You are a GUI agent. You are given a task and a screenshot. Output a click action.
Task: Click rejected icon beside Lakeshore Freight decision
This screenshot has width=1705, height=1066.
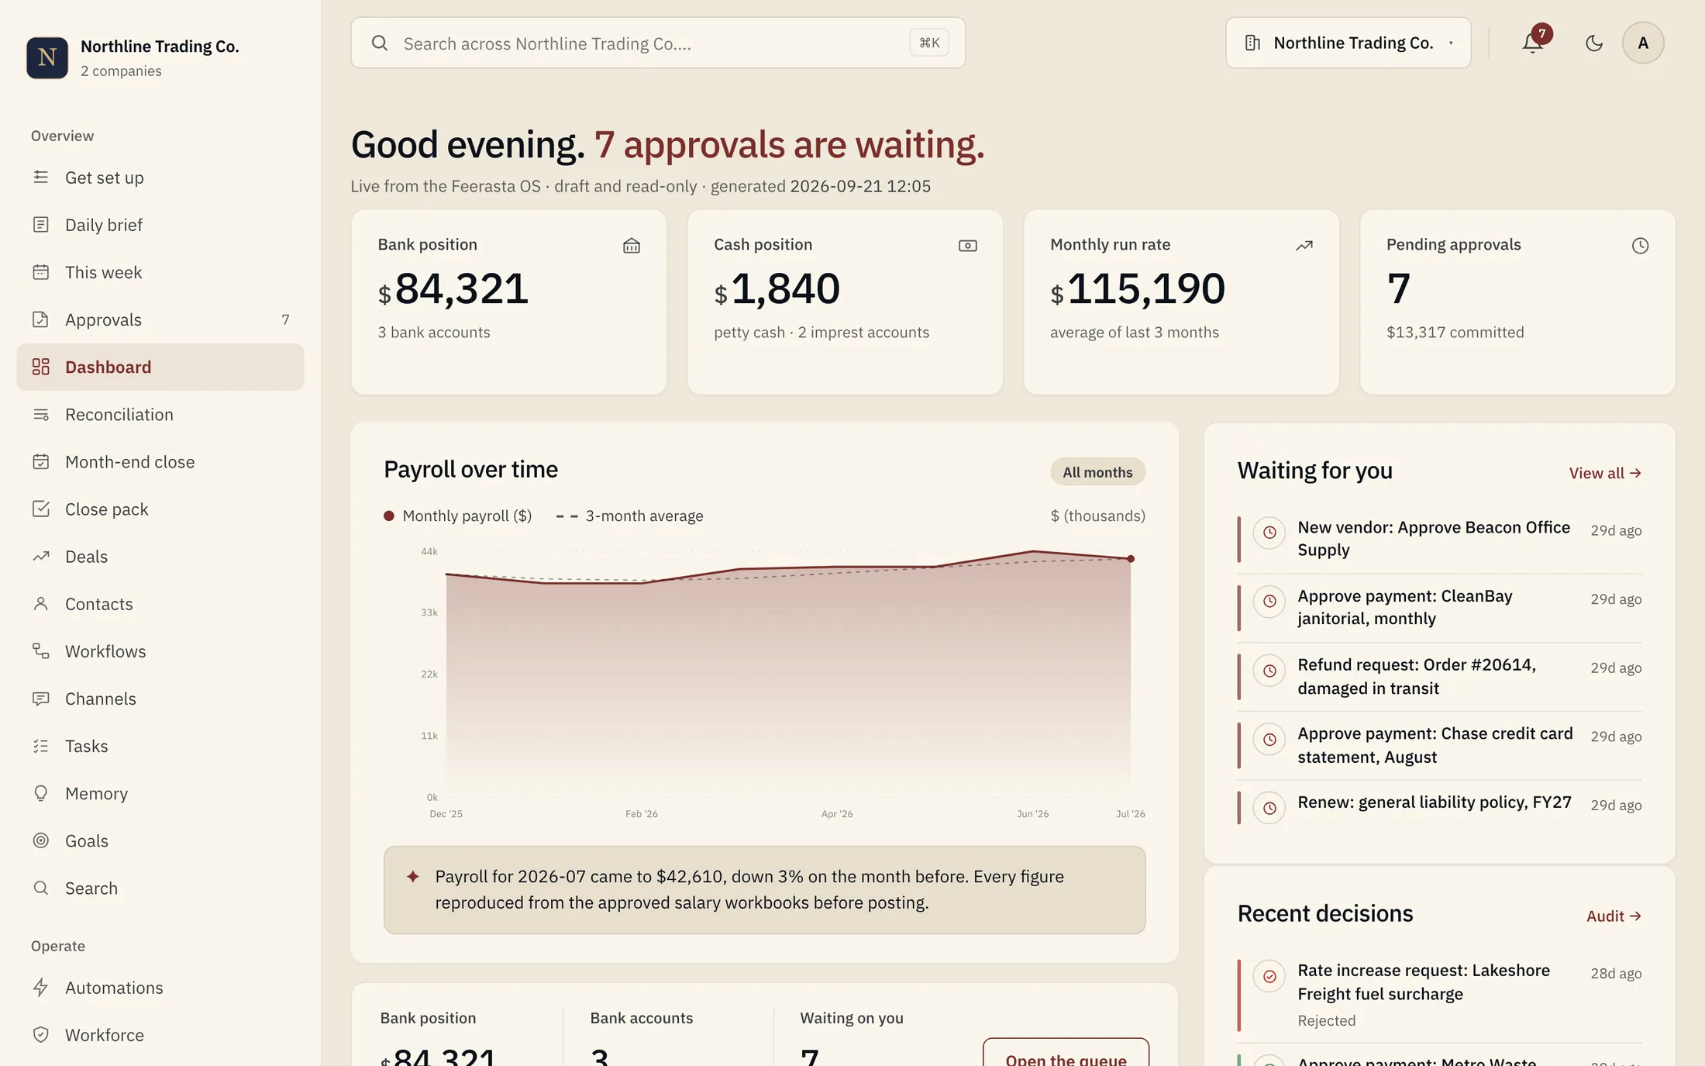point(1269,976)
